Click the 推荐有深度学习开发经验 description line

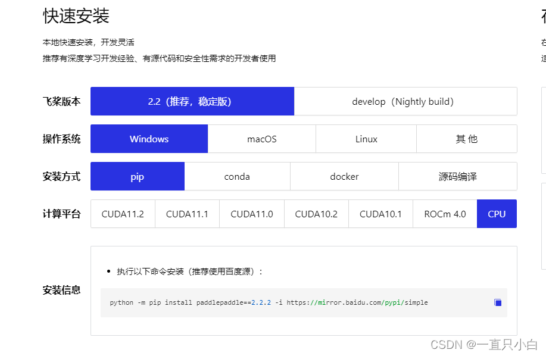point(159,58)
